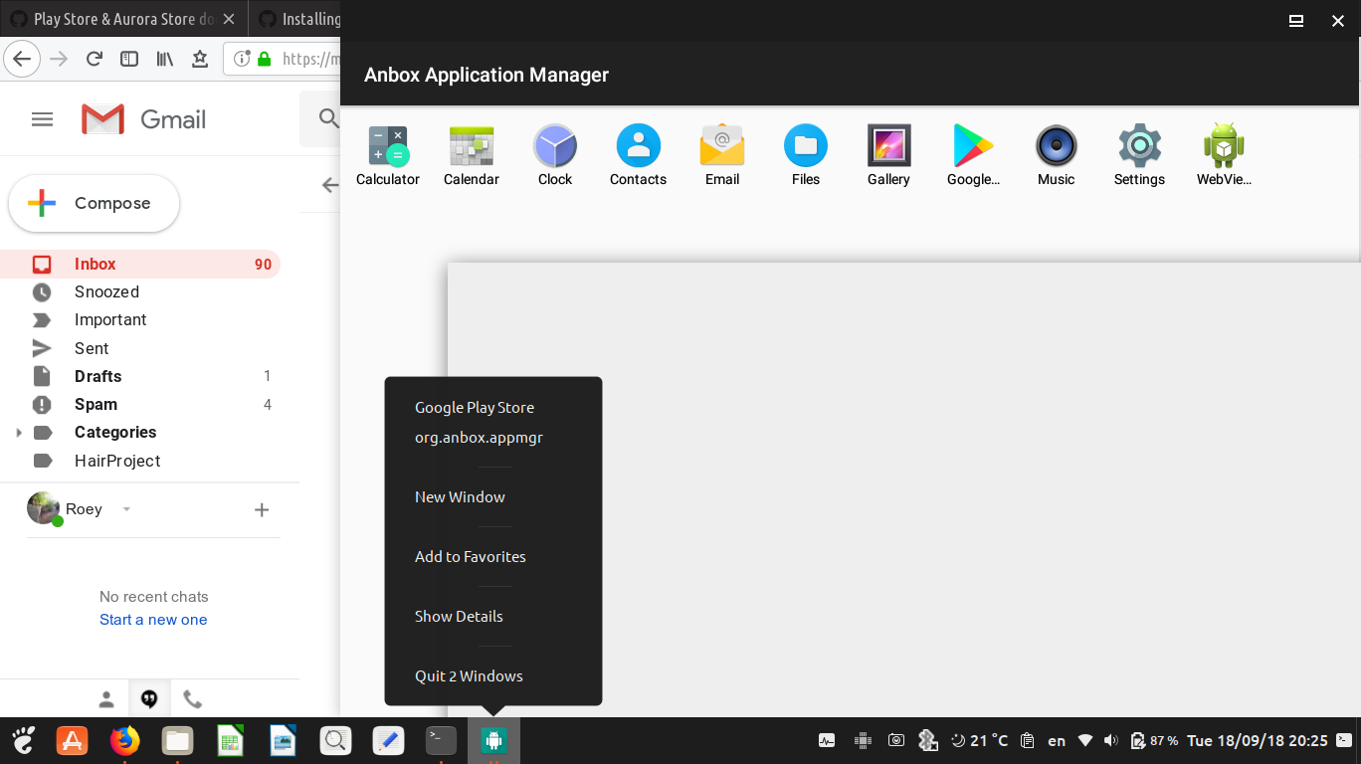Click the system monitor tray icon
The height and width of the screenshot is (764, 1361).
coord(827,740)
